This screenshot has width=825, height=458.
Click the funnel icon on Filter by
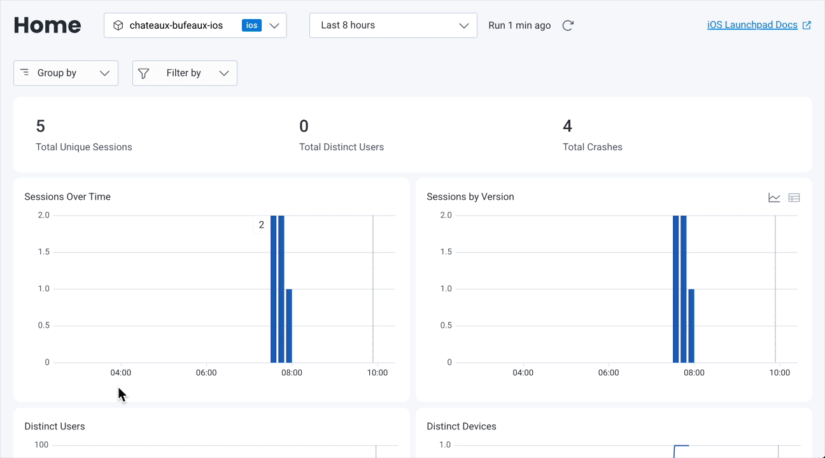click(144, 73)
